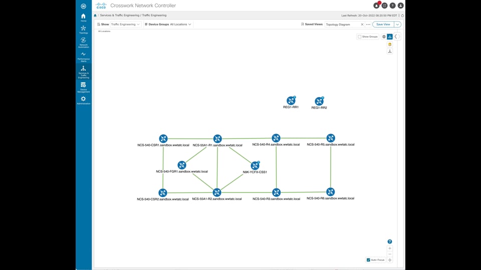The height and width of the screenshot is (270, 481).
Task: Open the main hamburger menu in the sidebar
Action: click(x=84, y=6)
